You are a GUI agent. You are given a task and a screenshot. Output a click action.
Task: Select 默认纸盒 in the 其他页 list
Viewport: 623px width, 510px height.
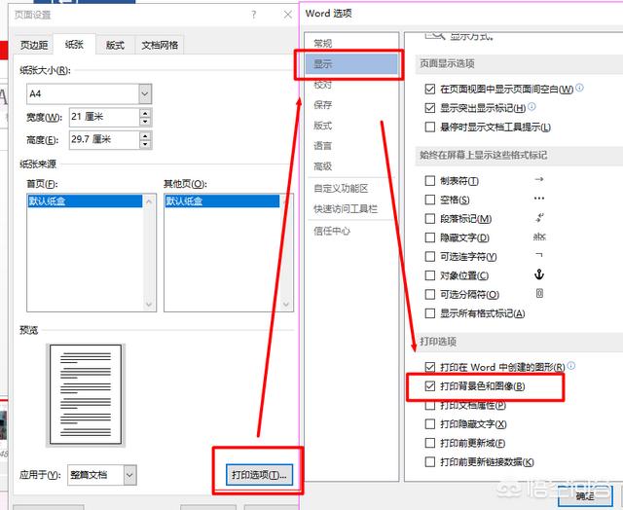point(222,200)
